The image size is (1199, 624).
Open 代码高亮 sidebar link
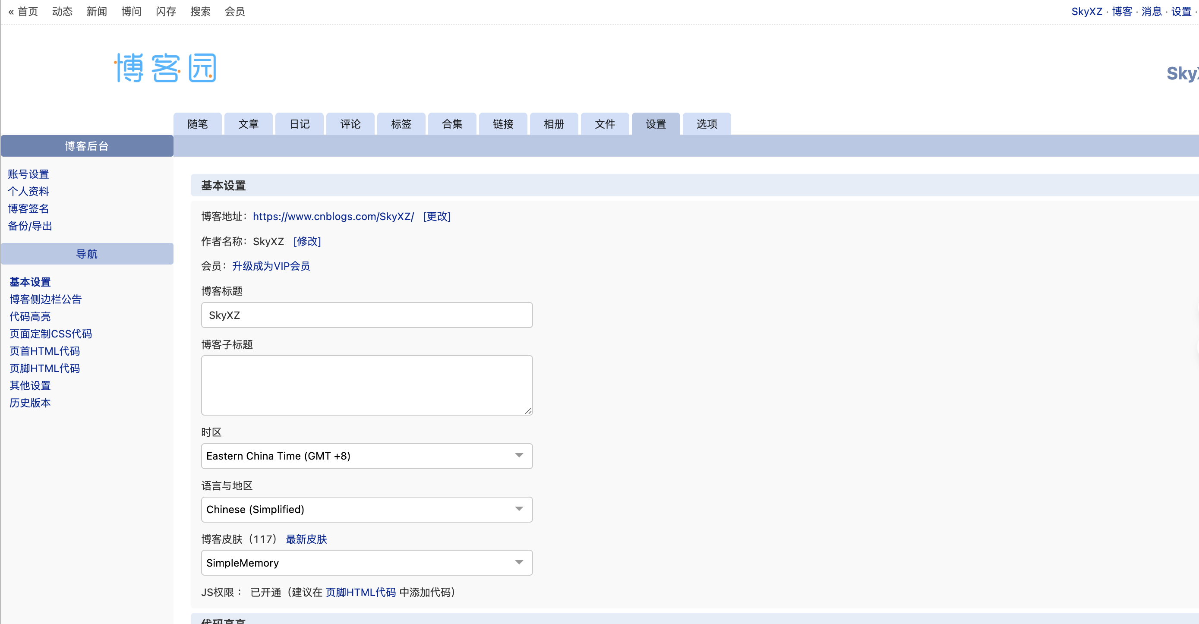click(x=30, y=316)
